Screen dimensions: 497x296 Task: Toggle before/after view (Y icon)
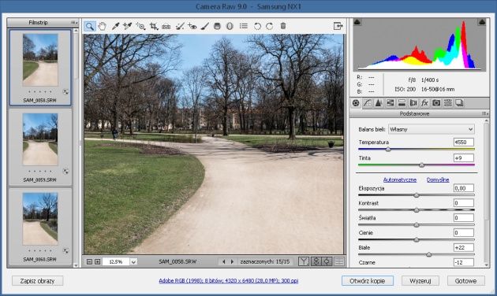pyautogui.click(x=304, y=261)
